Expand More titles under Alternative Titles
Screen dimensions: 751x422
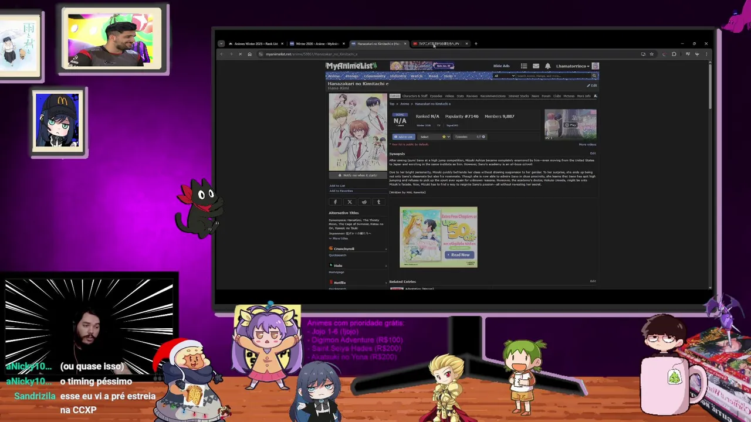click(338, 239)
